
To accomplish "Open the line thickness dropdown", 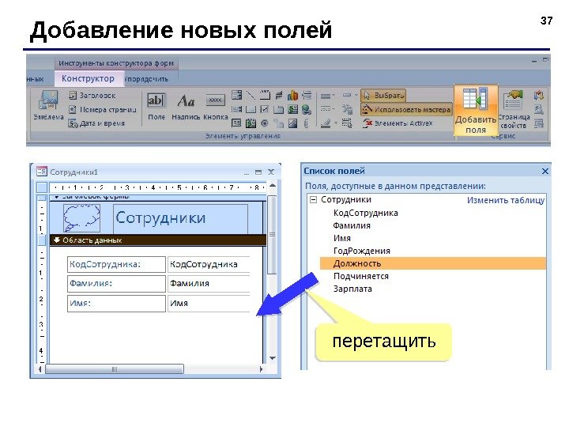I will (328, 96).
